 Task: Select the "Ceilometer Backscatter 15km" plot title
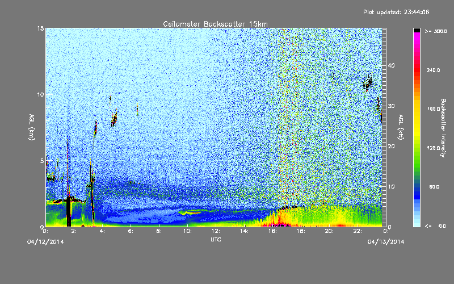(x=215, y=24)
